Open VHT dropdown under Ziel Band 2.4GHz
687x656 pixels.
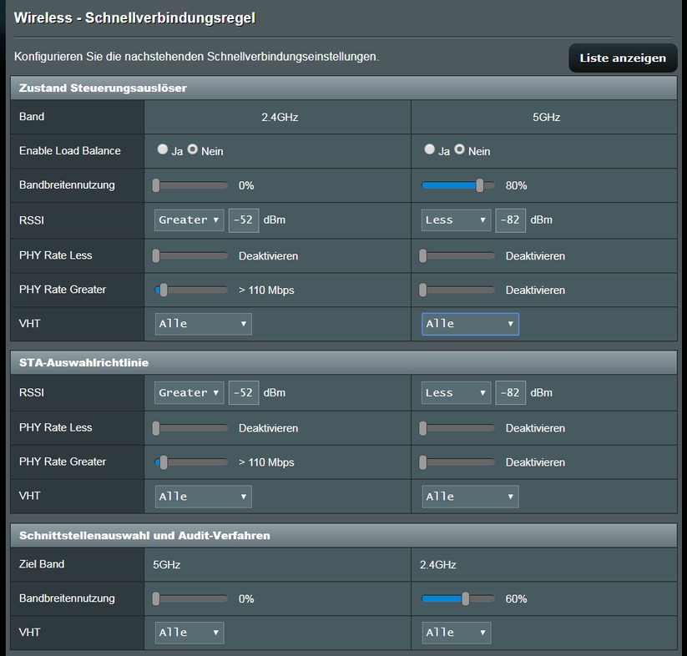click(x=457, y=633)
